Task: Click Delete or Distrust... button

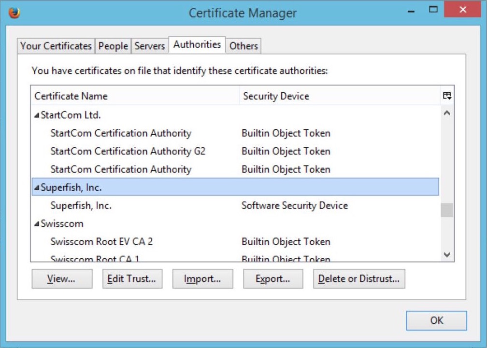Action: [359, 278]
